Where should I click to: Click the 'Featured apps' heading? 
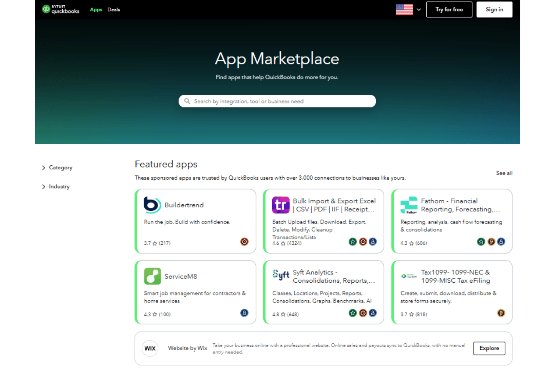(166, 164)
